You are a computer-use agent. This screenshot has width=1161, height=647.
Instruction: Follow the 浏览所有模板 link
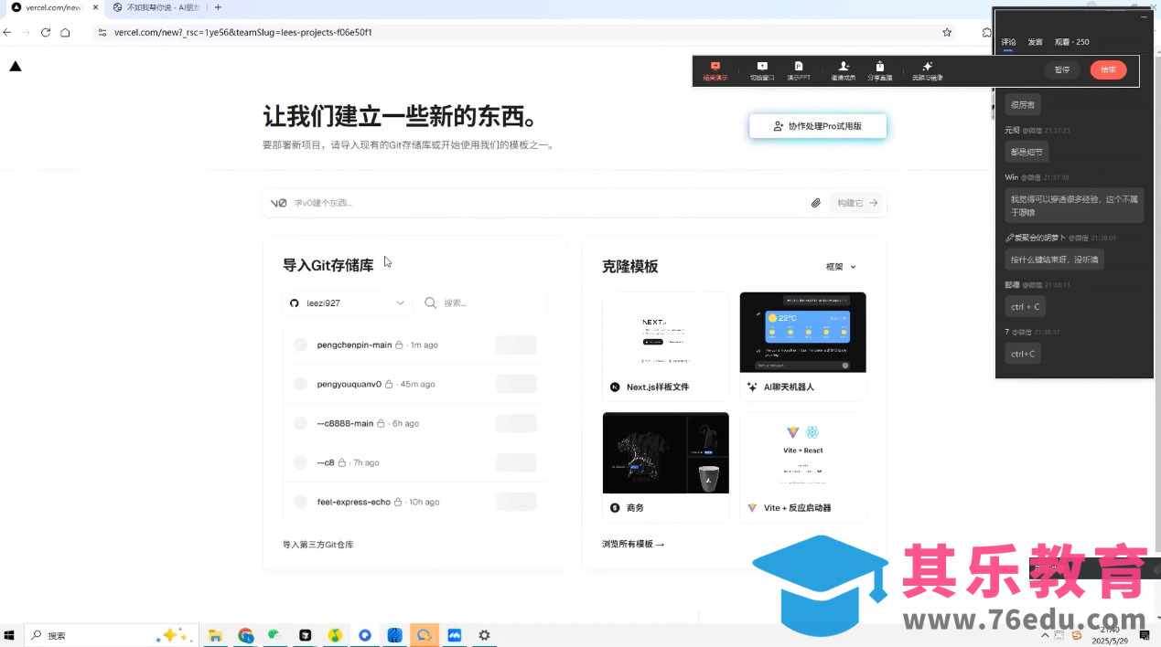coord(632,544)
